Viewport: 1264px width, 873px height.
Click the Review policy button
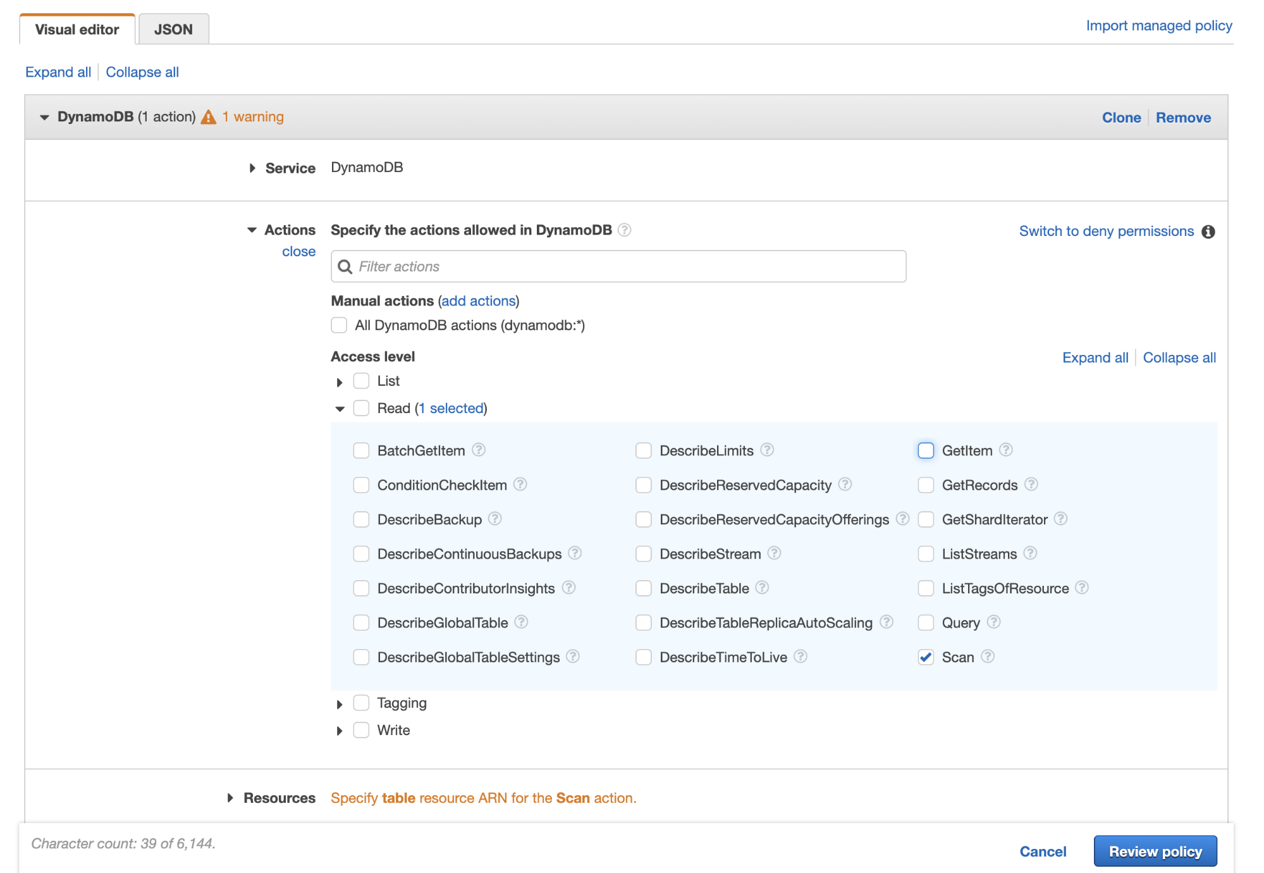click(1155, 851)
